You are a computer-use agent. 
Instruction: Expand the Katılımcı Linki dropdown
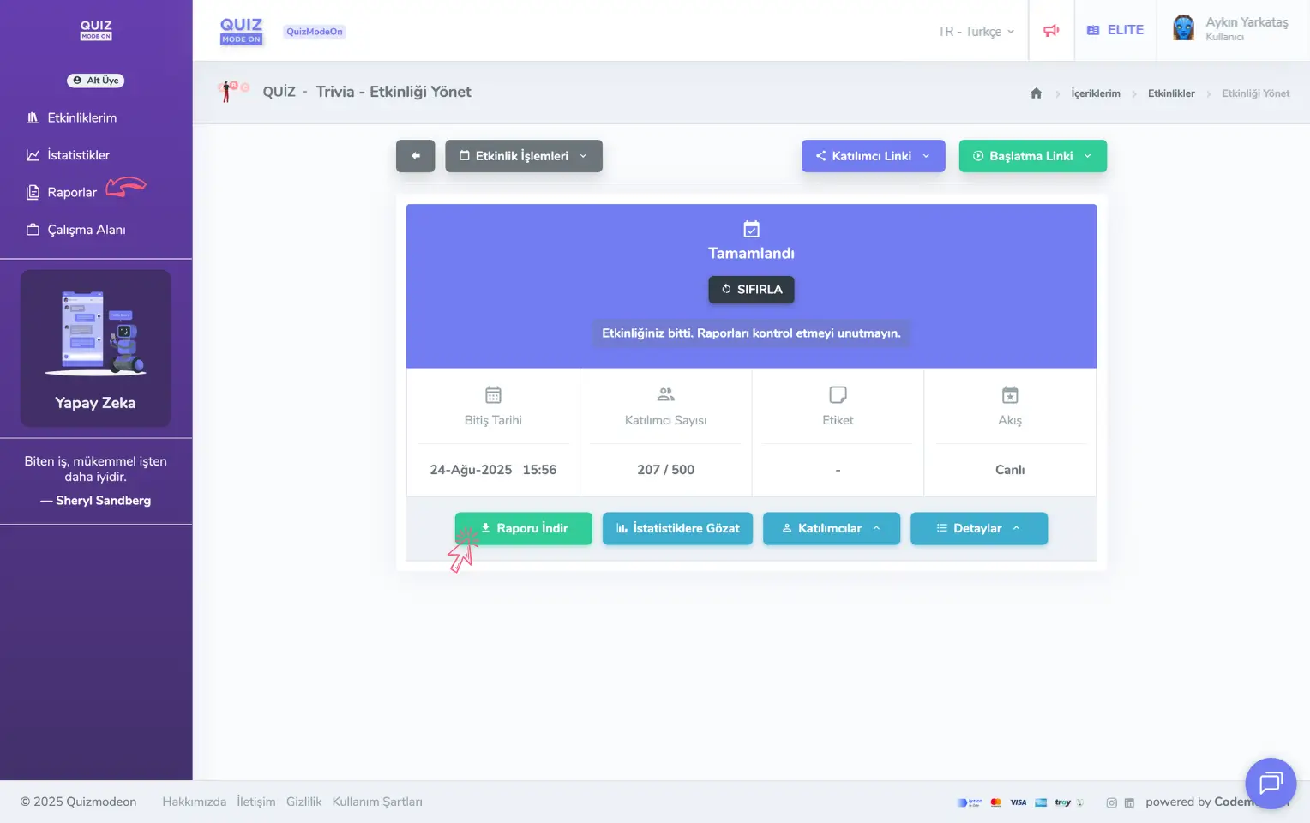click(x=873, y=156)
